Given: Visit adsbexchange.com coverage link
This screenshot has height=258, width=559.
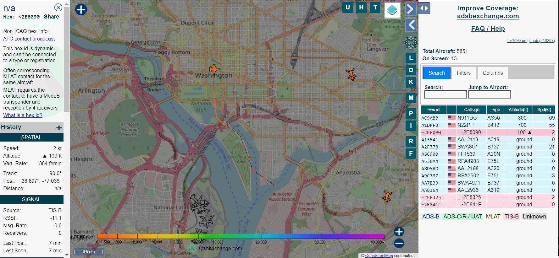Looking at the screenshot, I should pyautogui.click(x=488, y=16).
